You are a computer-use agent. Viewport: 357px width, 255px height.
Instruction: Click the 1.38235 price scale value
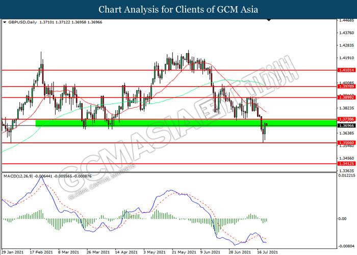point(346,108)
